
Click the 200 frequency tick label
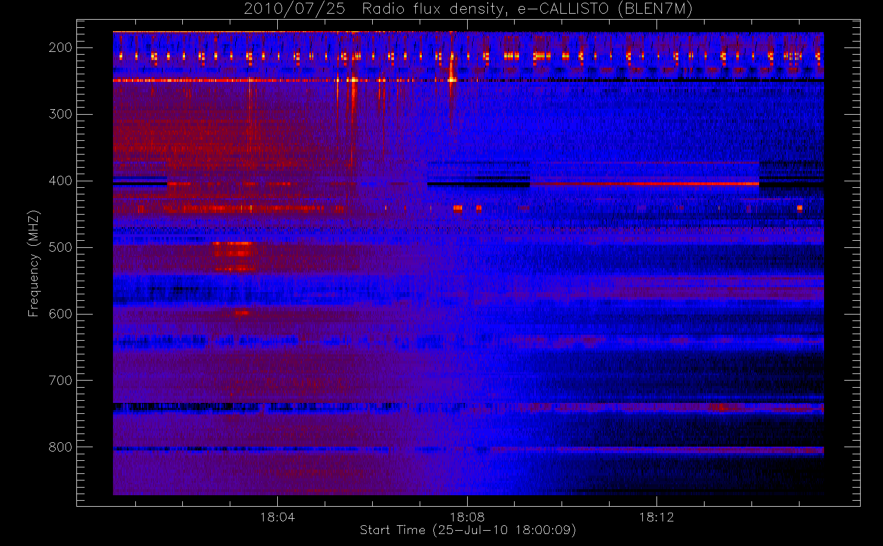61,48
